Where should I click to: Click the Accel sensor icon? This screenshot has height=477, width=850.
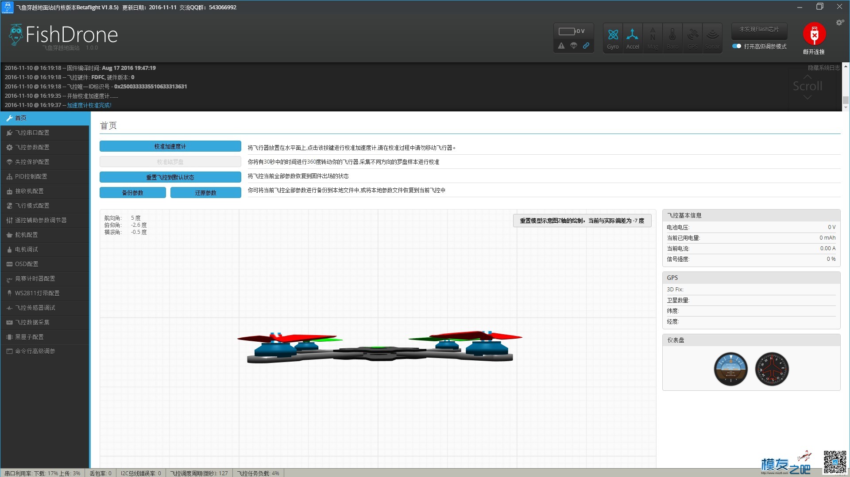pos(633,38)
